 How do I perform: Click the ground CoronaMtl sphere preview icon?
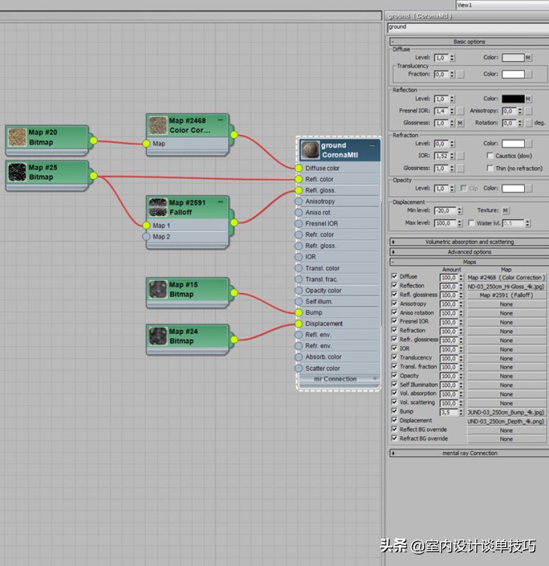310,150
